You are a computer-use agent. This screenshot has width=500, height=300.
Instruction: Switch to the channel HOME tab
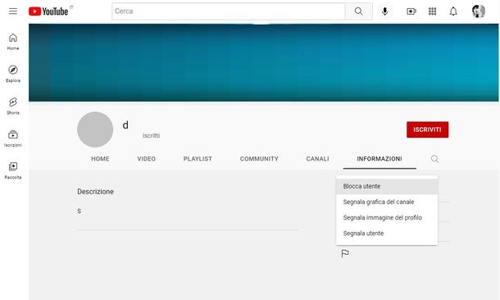tap(100, 159)
